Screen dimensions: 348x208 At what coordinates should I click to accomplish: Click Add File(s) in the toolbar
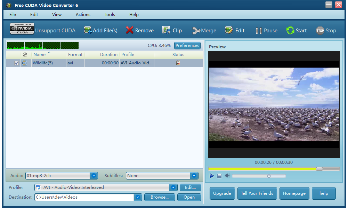[x=100, y=30]
